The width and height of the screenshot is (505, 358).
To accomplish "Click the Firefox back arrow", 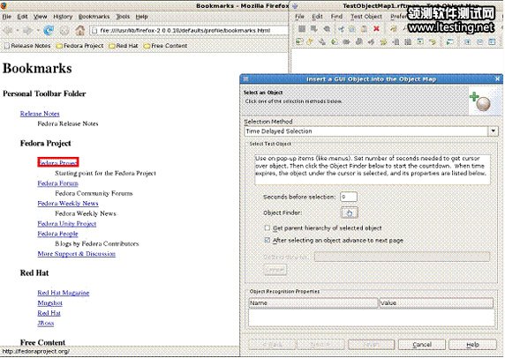I will click(8, 31).
